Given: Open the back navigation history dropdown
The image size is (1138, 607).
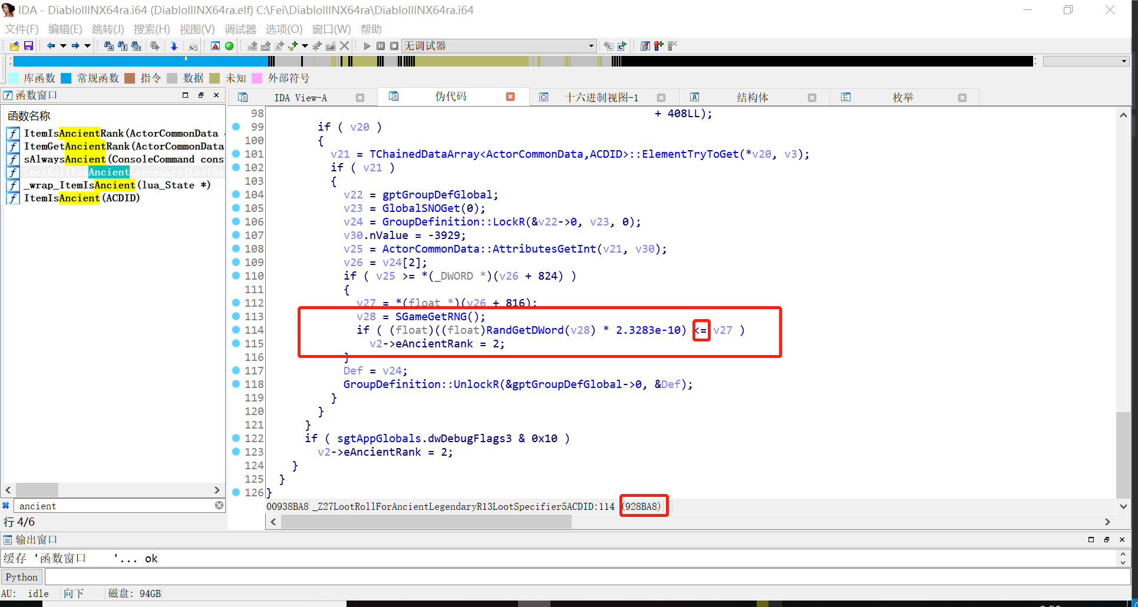Looking at the screenshot, I should 63,46.
